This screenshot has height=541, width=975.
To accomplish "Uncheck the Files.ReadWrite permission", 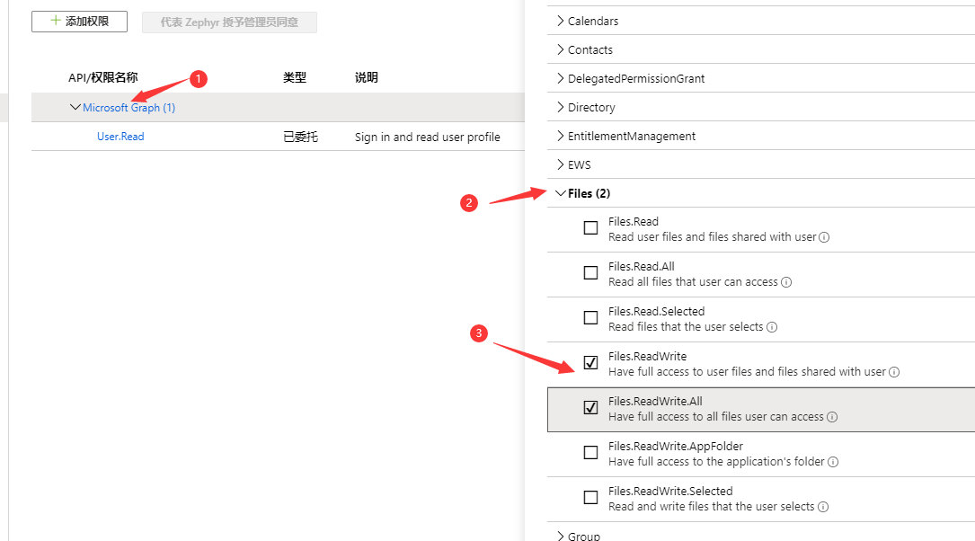I will [x=590, y=363].
